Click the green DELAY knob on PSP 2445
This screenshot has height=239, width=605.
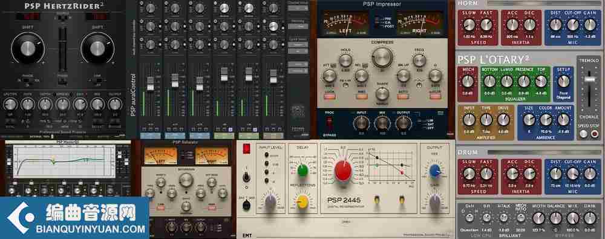coord(302,170)
